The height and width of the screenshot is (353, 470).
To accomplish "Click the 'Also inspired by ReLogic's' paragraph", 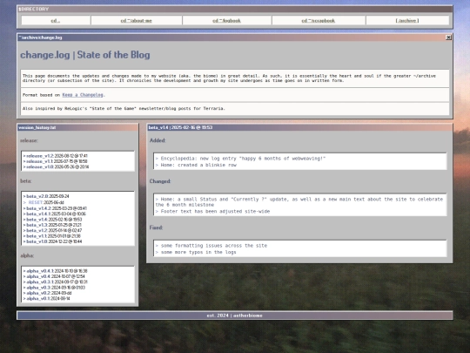I will point(124,108).
